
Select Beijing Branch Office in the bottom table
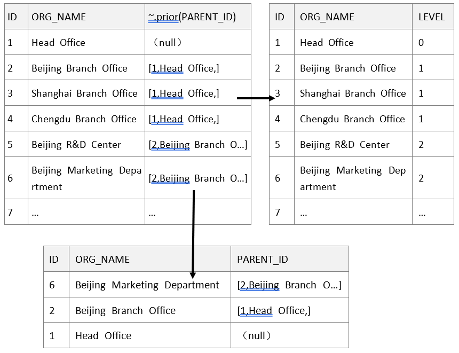(x=125, y=311)
